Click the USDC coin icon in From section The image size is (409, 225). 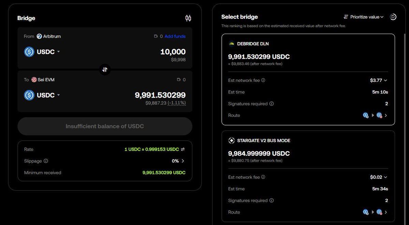29,52
